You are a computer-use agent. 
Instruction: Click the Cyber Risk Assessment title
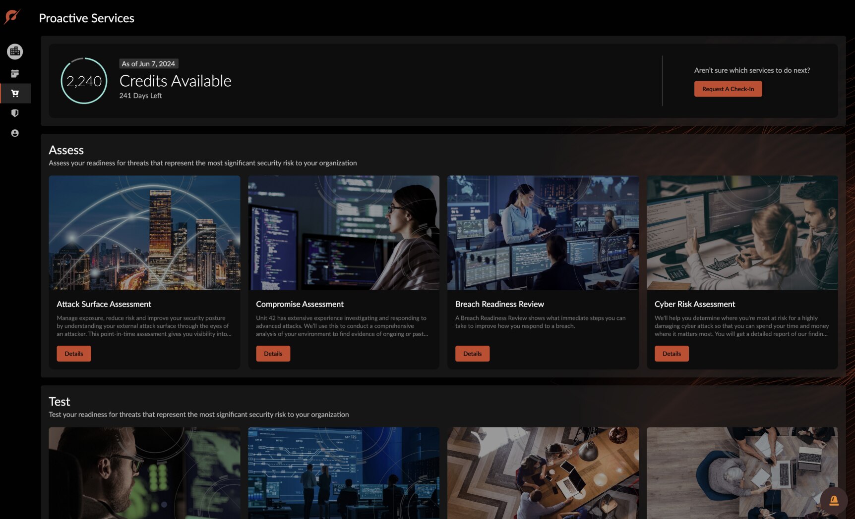pyautogui.click(x=694, y=304)
